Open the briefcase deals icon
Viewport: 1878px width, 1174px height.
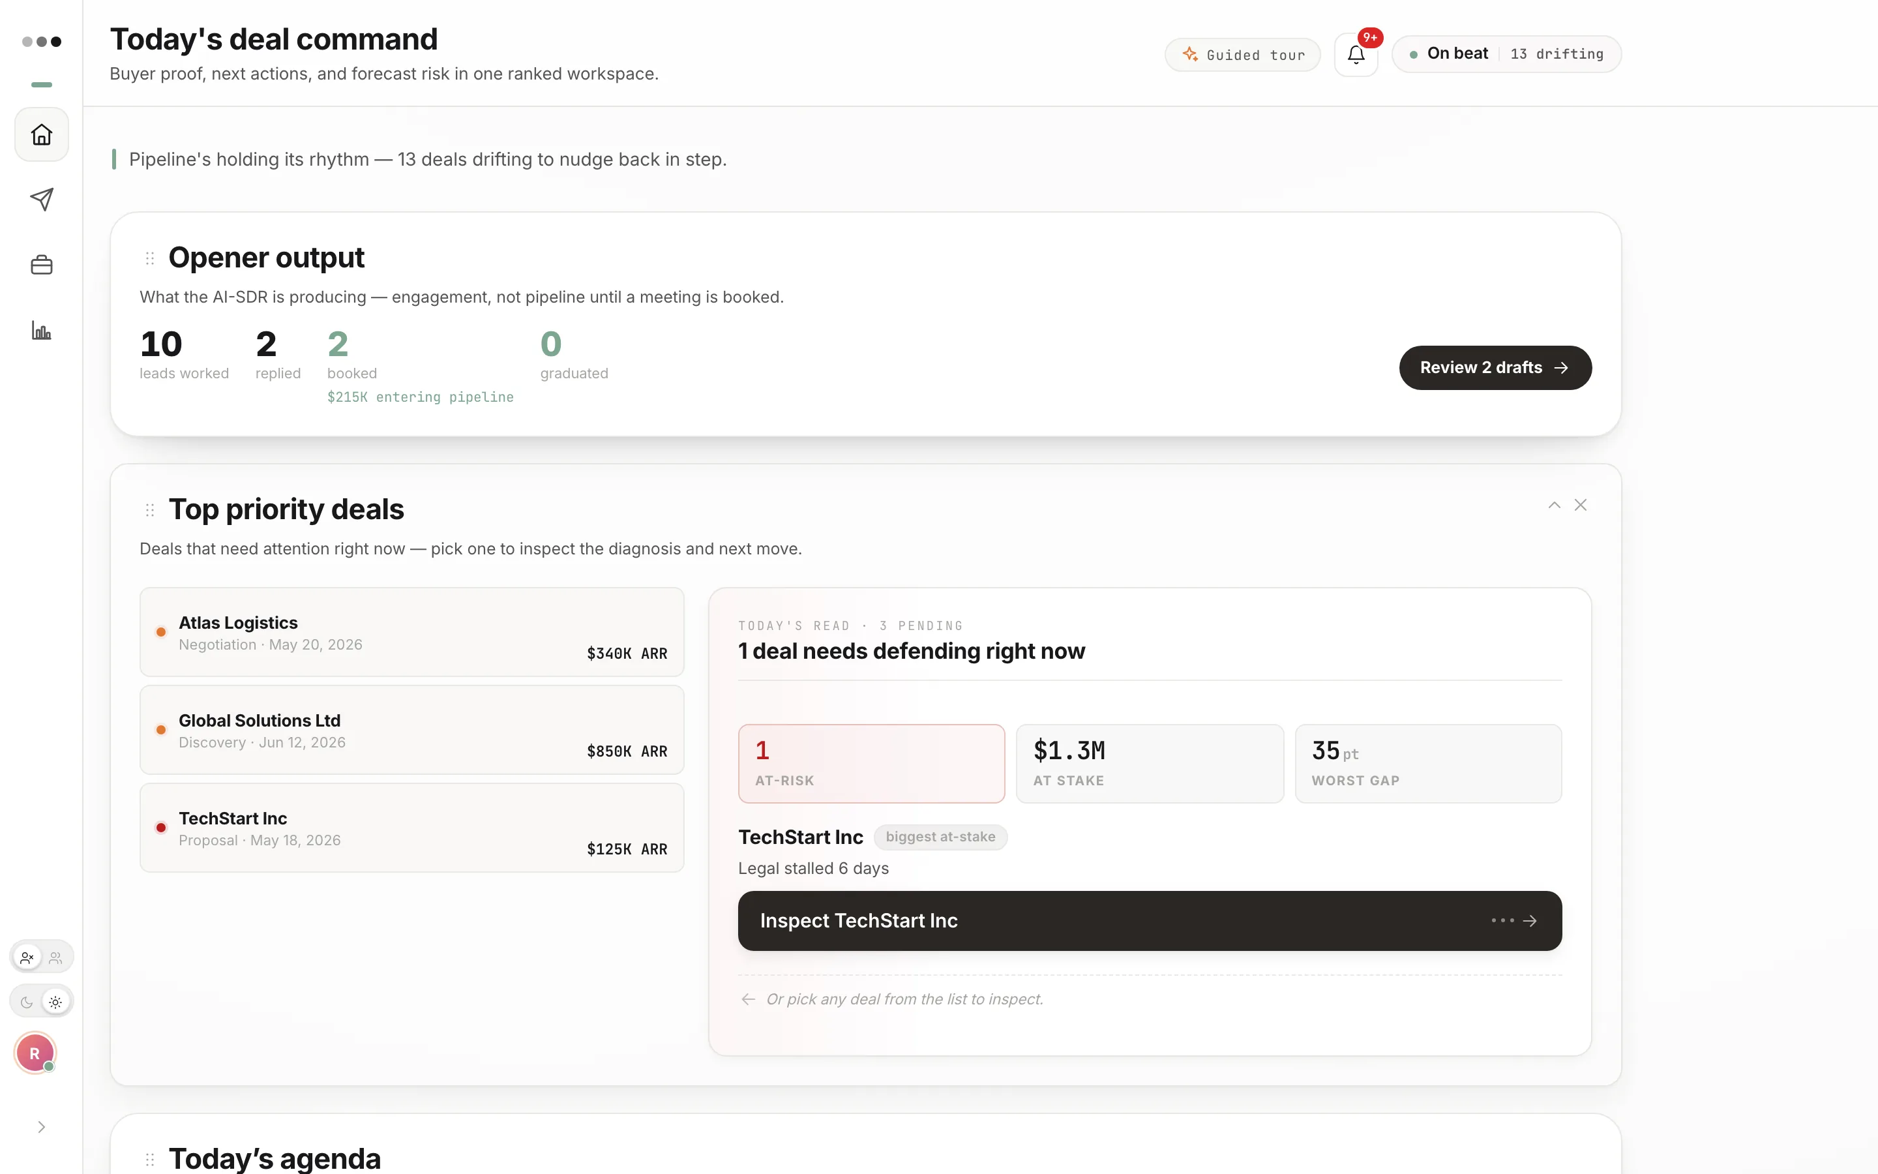41,265
